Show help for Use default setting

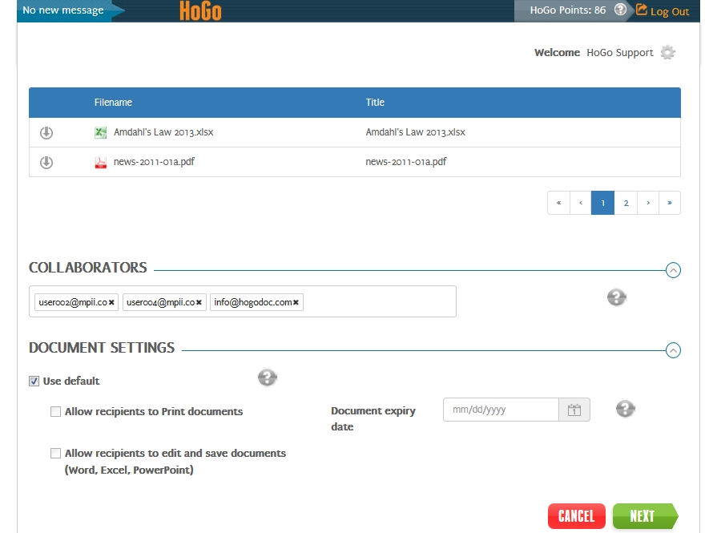coord(268,378)
